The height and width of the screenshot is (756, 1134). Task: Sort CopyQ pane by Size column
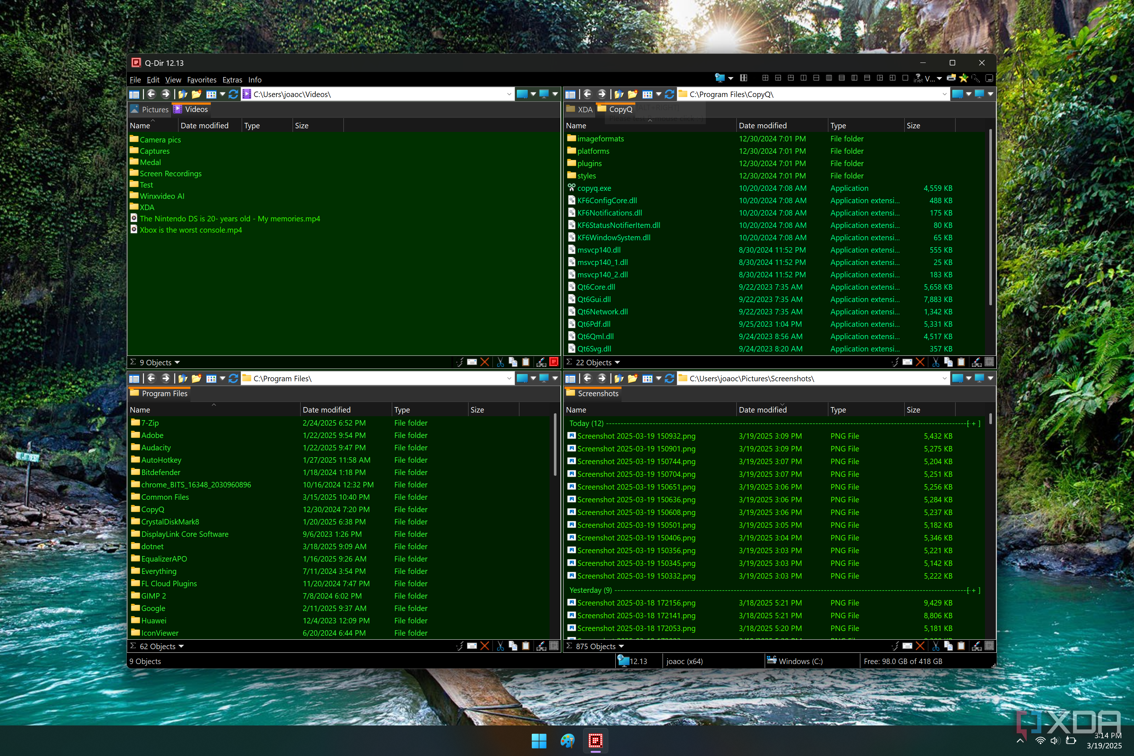[930, 125]
